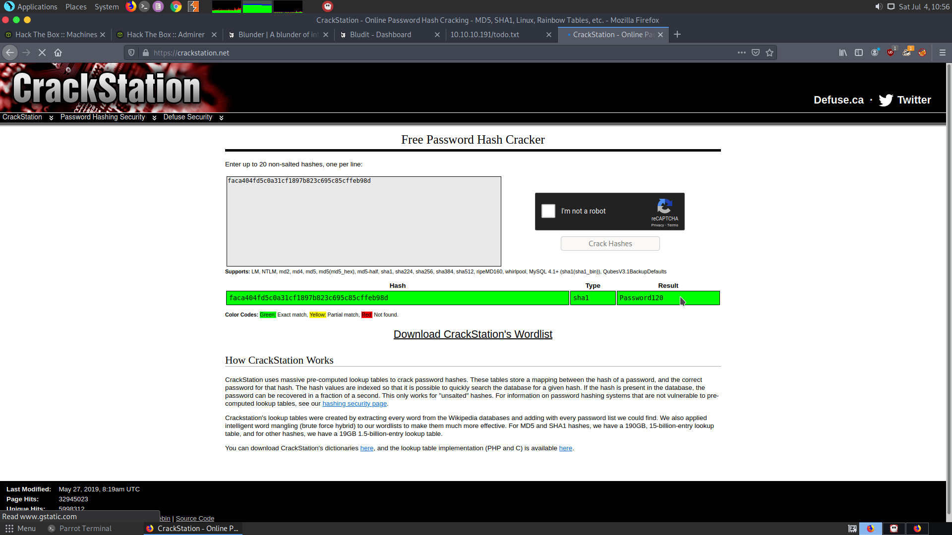The image size is (952, 535).
Task: Open the Library icon in toolbar
Action: click(x=843, y=53)
